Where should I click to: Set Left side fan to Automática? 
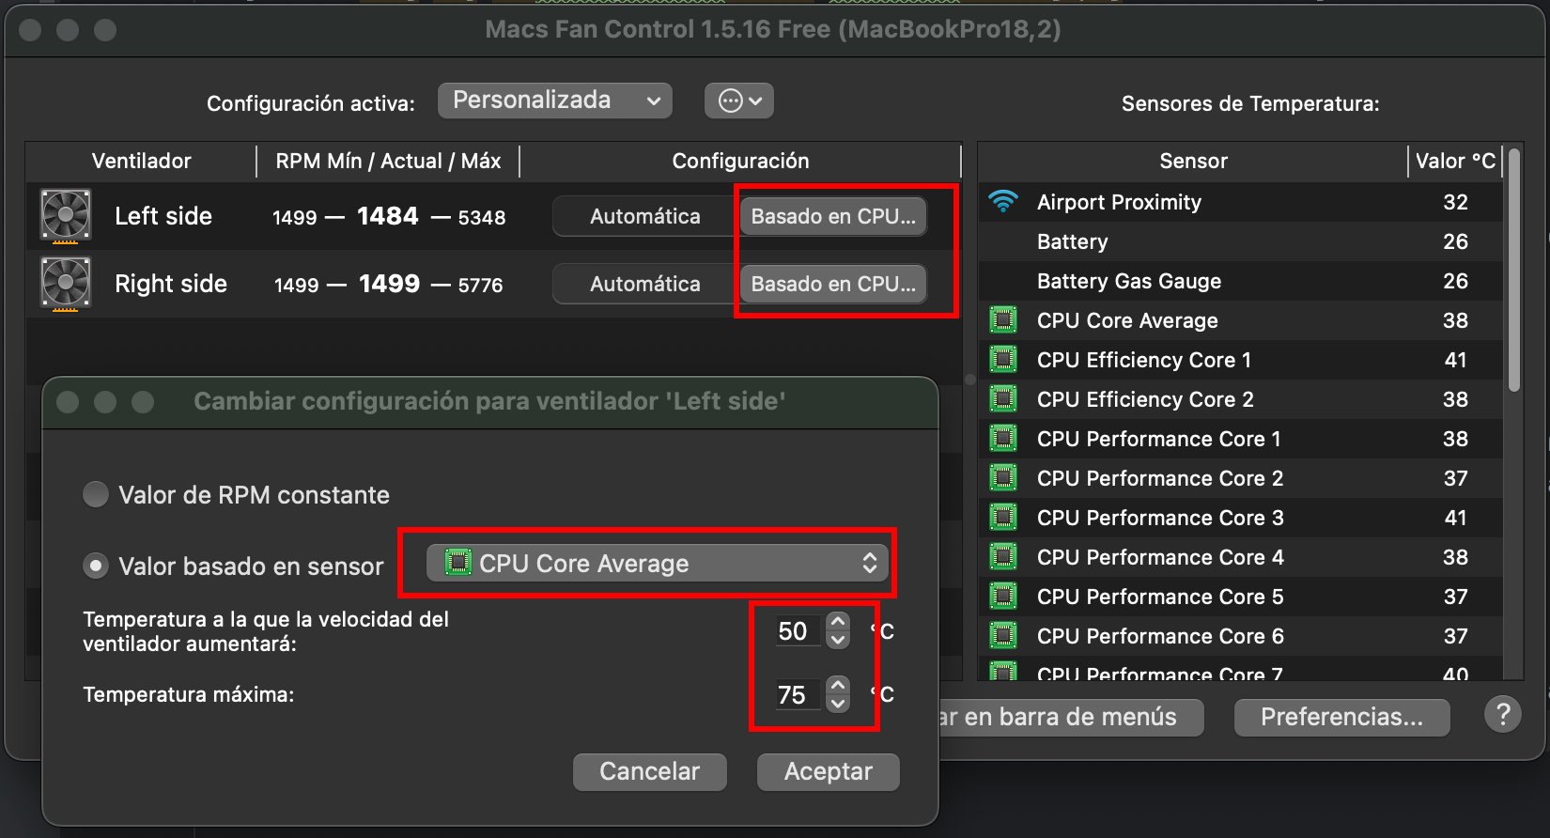644,216
